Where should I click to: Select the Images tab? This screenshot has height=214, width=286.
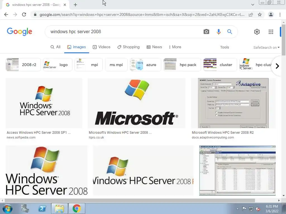pos(77,47)
